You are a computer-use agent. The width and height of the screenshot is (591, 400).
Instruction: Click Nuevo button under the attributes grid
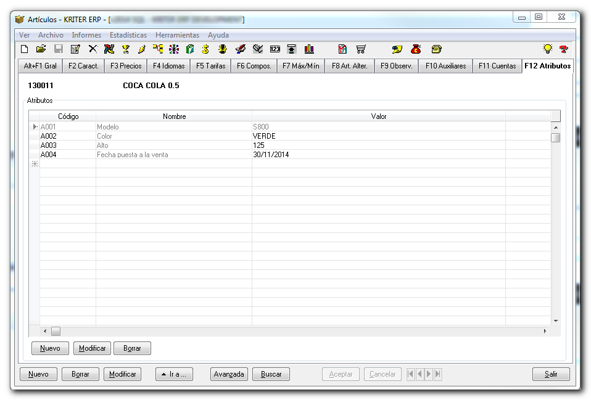click(x=50, y=348)
